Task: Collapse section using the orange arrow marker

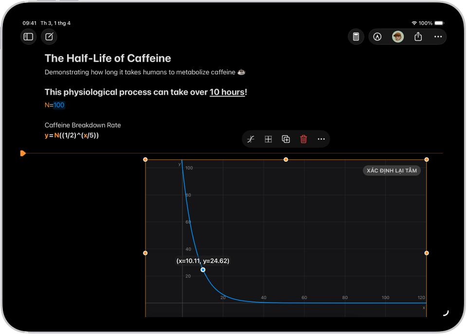Action: coord(23,153)
